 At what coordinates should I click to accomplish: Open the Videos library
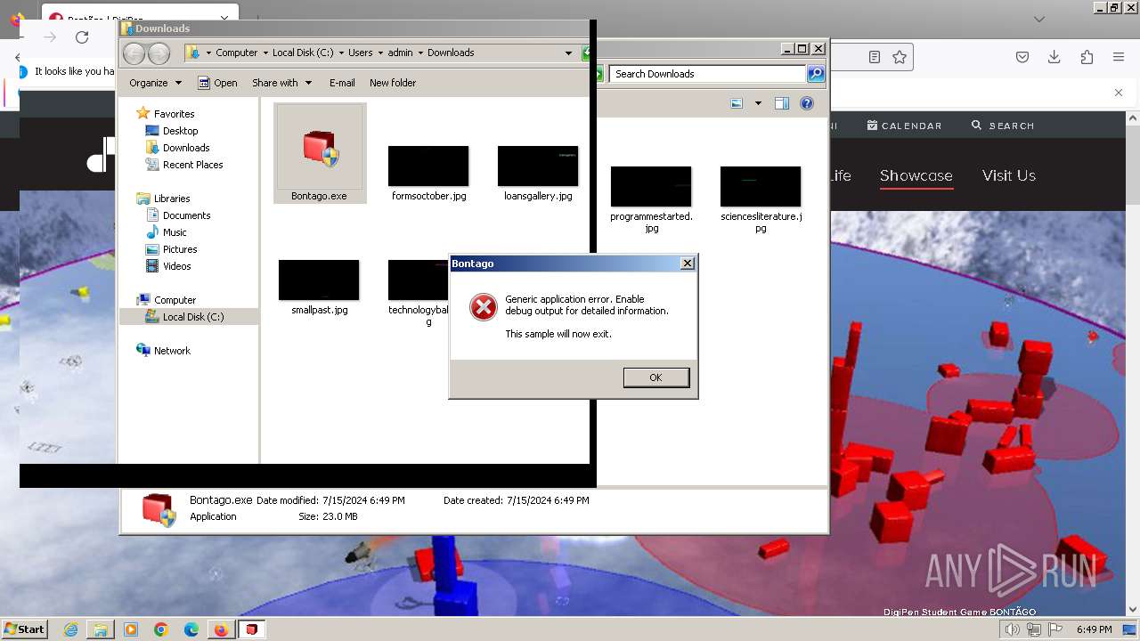tap(176, 266)
